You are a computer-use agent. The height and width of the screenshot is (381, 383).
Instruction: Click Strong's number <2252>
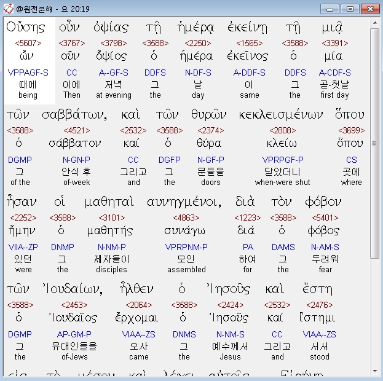tap(23, 218)
